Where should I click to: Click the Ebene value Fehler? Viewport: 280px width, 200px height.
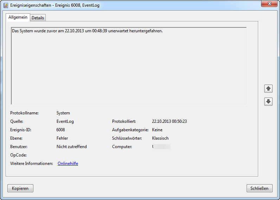click(x=62, y=138)
